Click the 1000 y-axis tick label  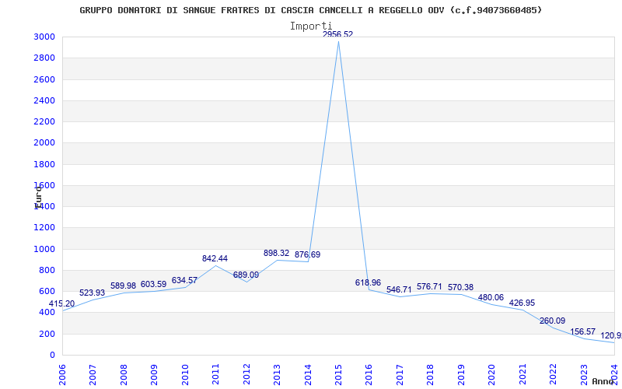[x=44, y=249]
